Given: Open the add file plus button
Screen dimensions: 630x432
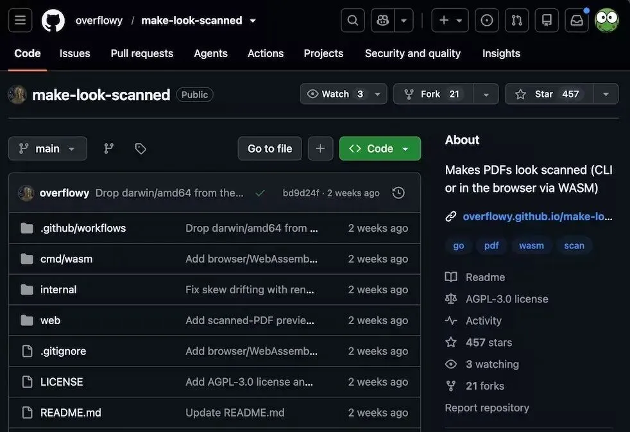Looking at the screenshot, I should click(320, 149).
